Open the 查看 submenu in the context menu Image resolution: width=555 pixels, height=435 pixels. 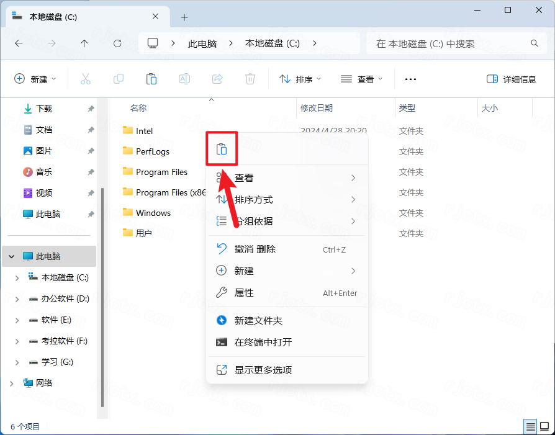pyautogui.click(x=287, y=177)
